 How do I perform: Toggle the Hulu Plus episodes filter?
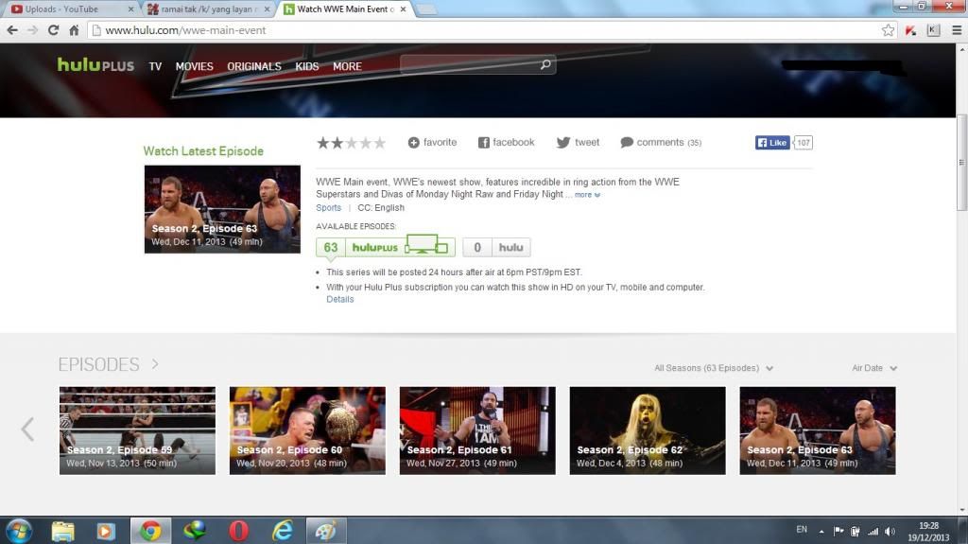coord(386,248)
